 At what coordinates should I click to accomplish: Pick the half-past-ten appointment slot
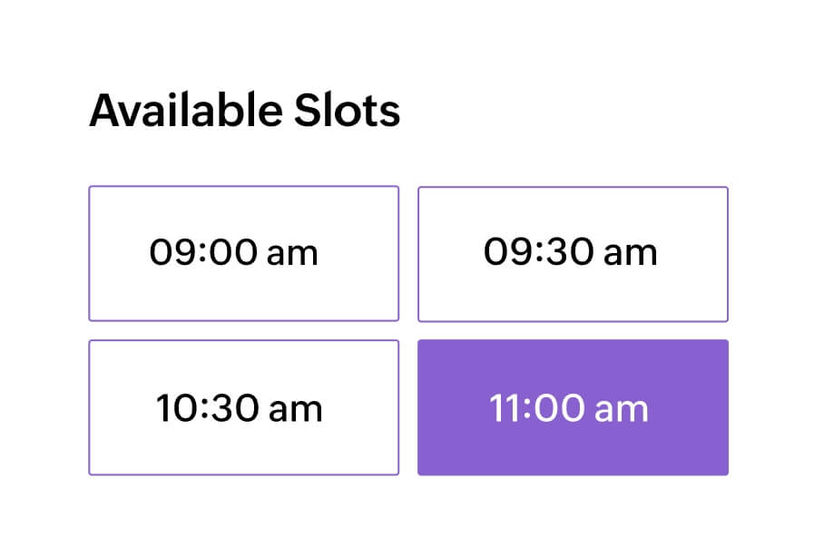[243, 407]
